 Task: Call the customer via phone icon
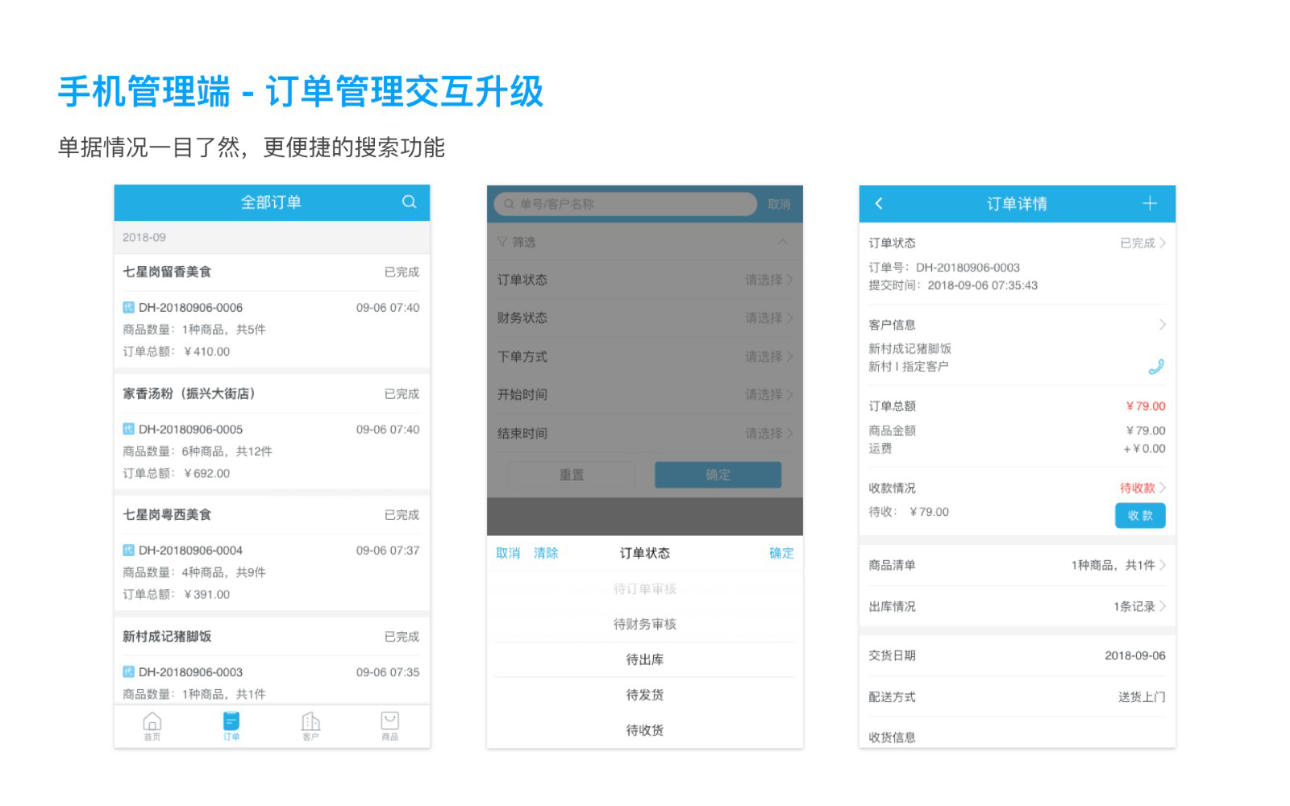point(1155,367)
